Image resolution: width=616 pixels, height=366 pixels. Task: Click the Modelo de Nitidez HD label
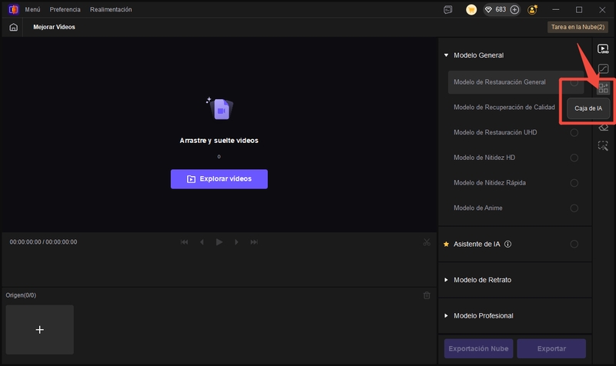(484, 158)
